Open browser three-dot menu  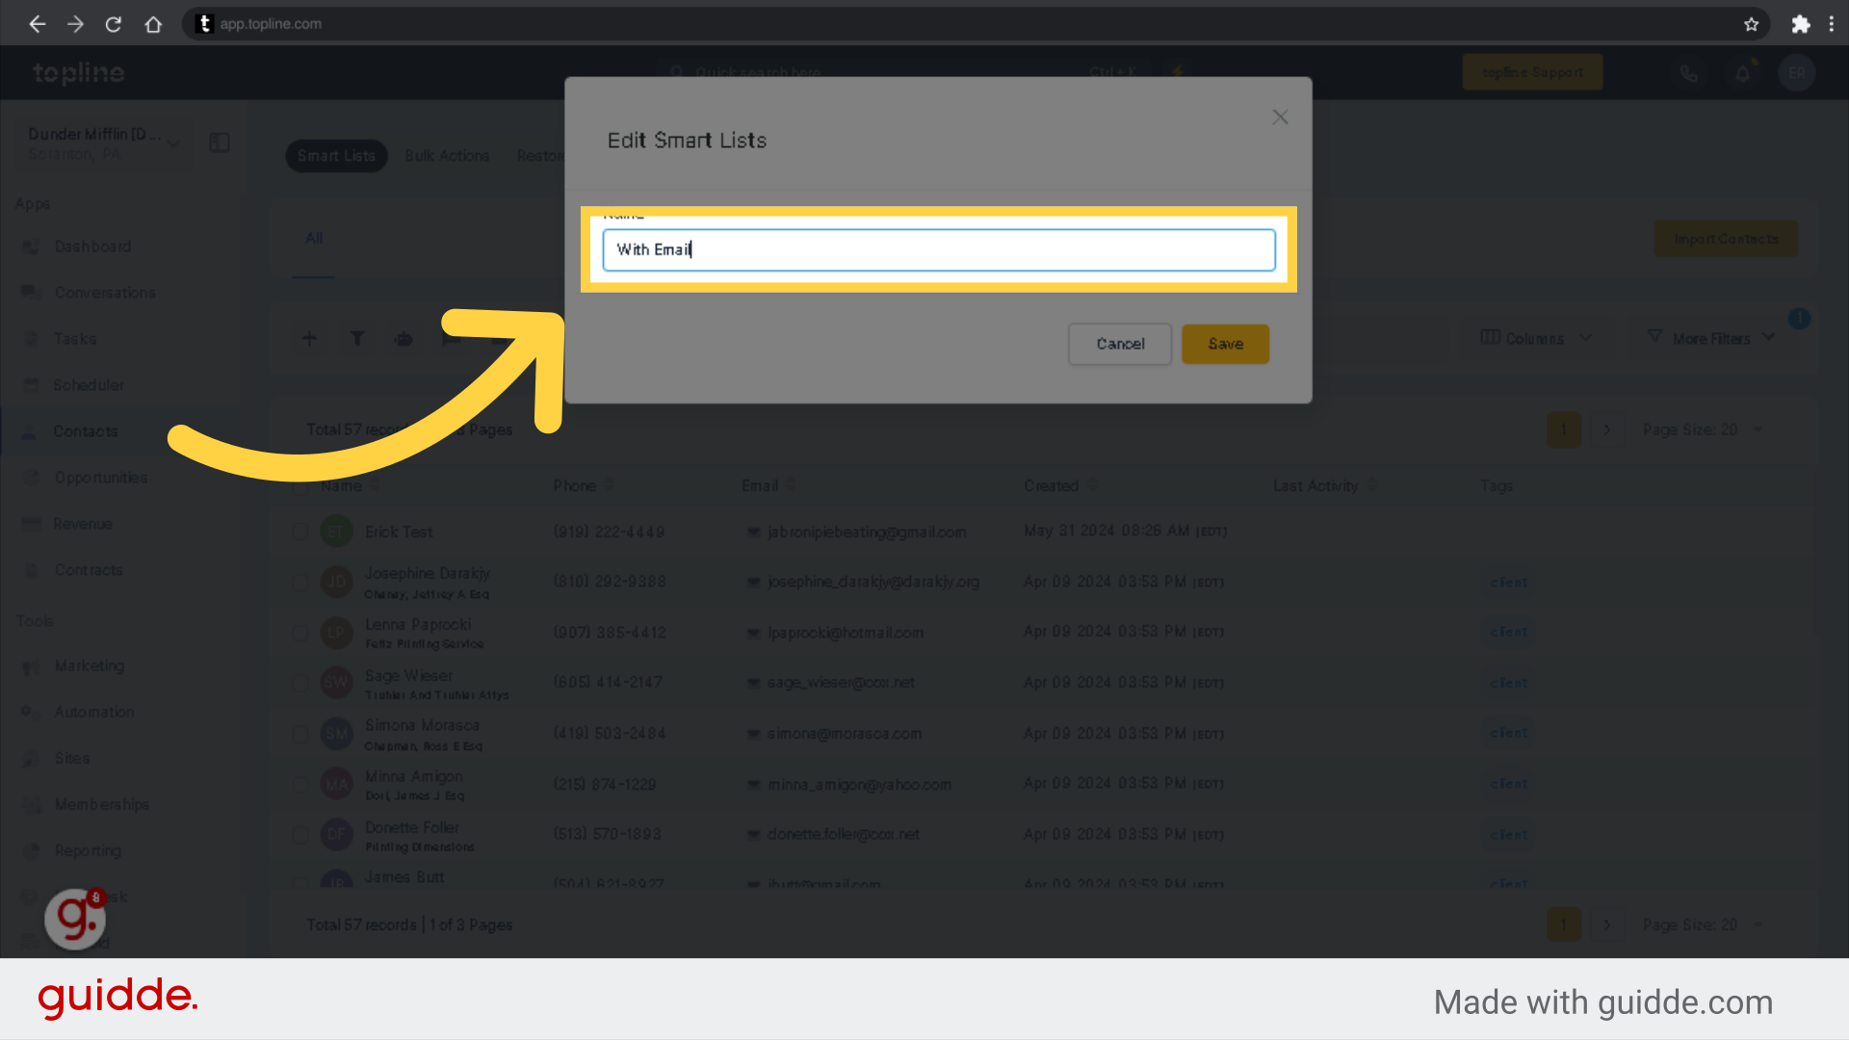(x=1832, y=24)
